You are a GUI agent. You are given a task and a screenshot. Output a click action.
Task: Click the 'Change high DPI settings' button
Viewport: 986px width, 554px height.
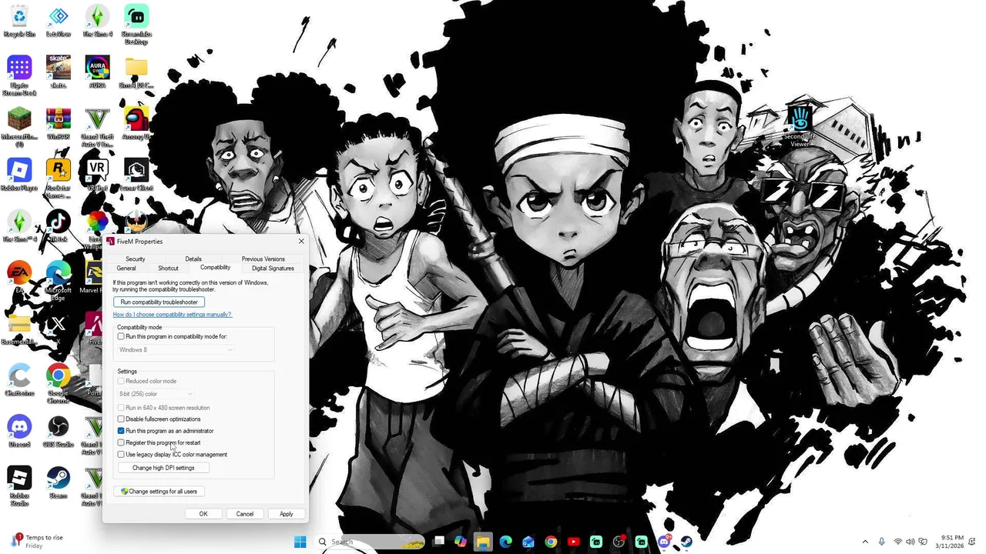point(163,468)
